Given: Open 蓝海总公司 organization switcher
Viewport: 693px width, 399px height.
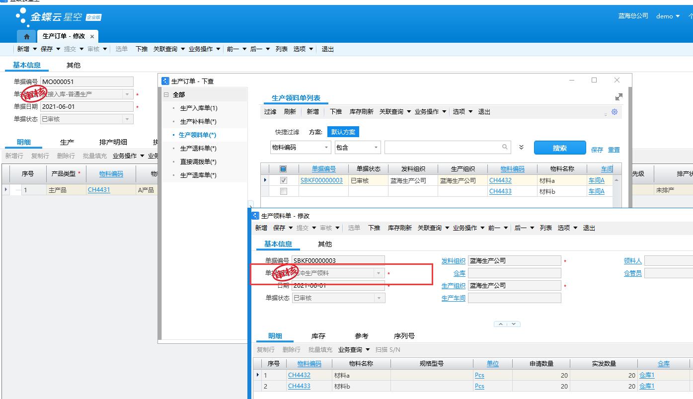Looking at the screenshot, I should pos(633,16).
